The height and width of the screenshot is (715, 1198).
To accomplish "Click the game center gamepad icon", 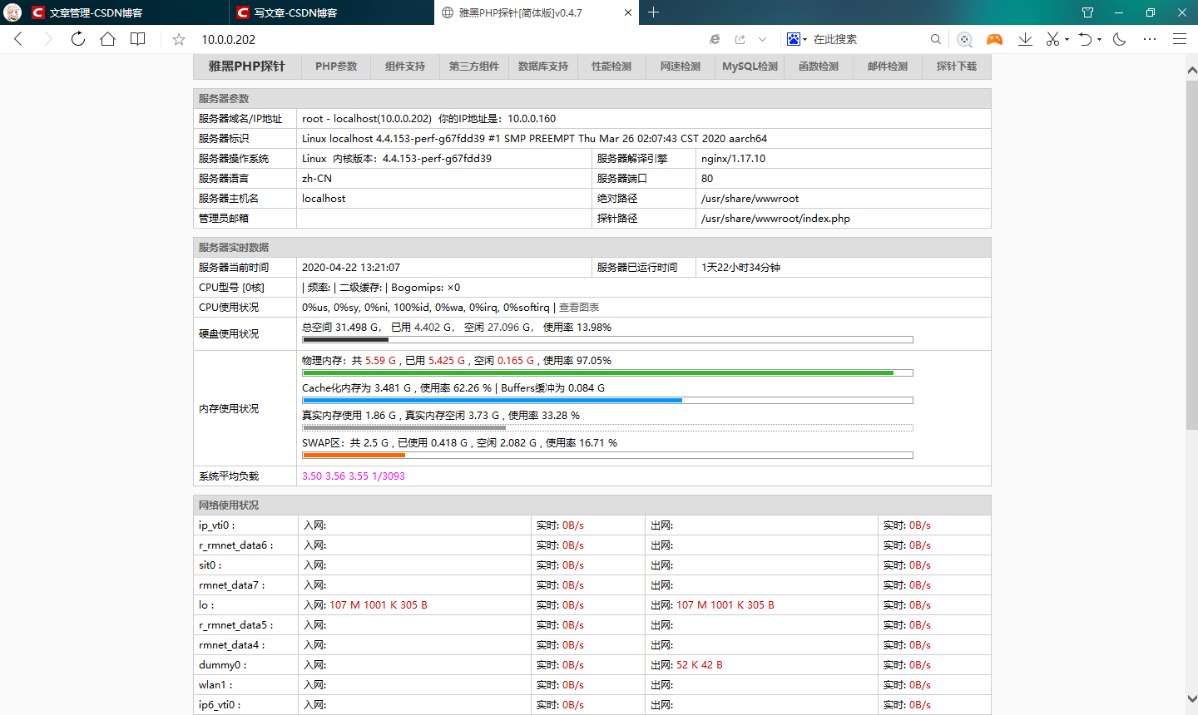I will point(994,39).
